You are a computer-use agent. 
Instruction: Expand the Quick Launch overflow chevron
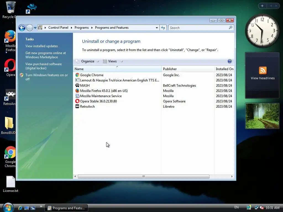(x=41, y=206)
